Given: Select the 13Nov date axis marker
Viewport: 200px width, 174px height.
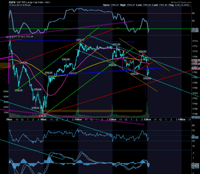Looking at the screenshot, I should click(147, 120).
